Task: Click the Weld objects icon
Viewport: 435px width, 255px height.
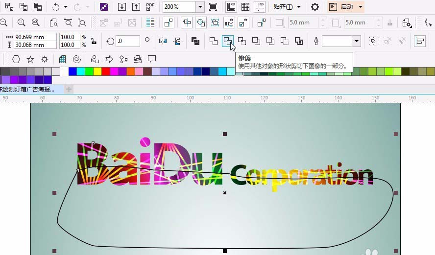Action: (214, 41)
